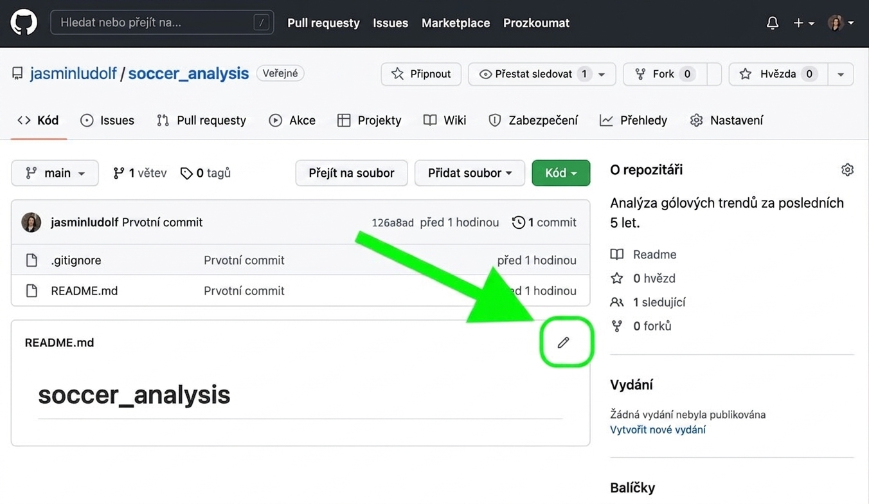Open the plus create-new menu
Viewport: 869px width, 504px height.
coord(803,22)
